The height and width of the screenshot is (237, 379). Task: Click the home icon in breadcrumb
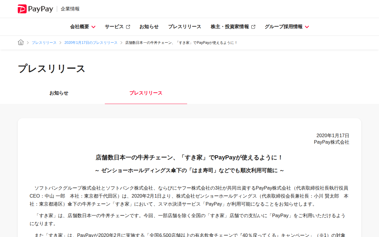coord(21,42)
